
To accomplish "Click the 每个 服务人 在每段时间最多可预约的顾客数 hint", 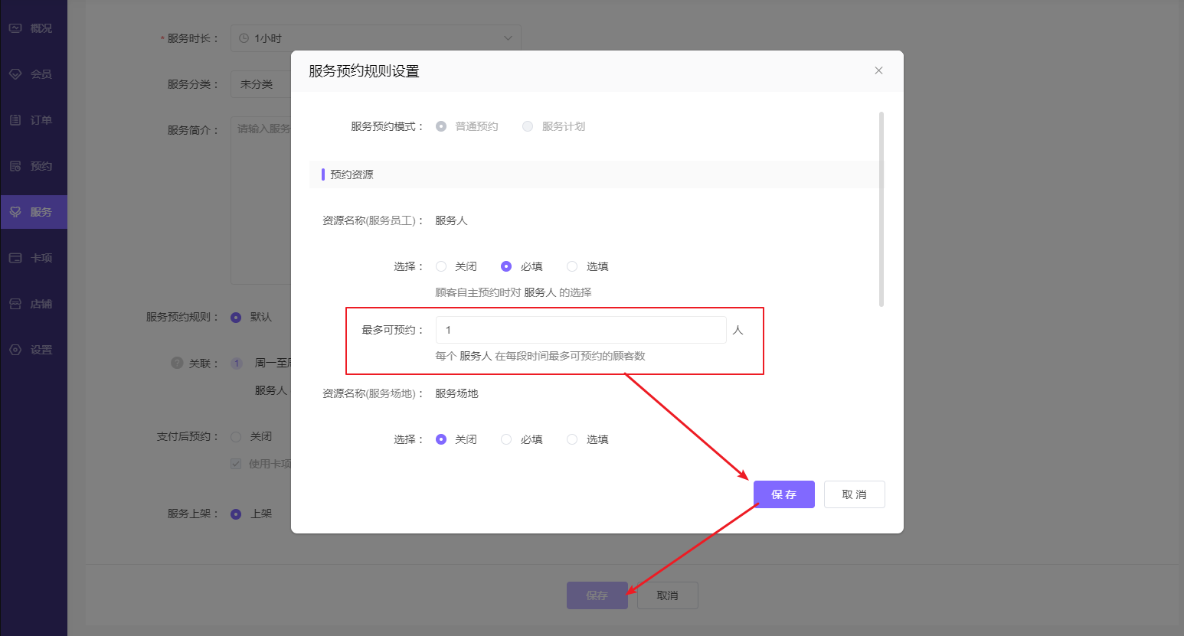I will (x=540, y=356).
